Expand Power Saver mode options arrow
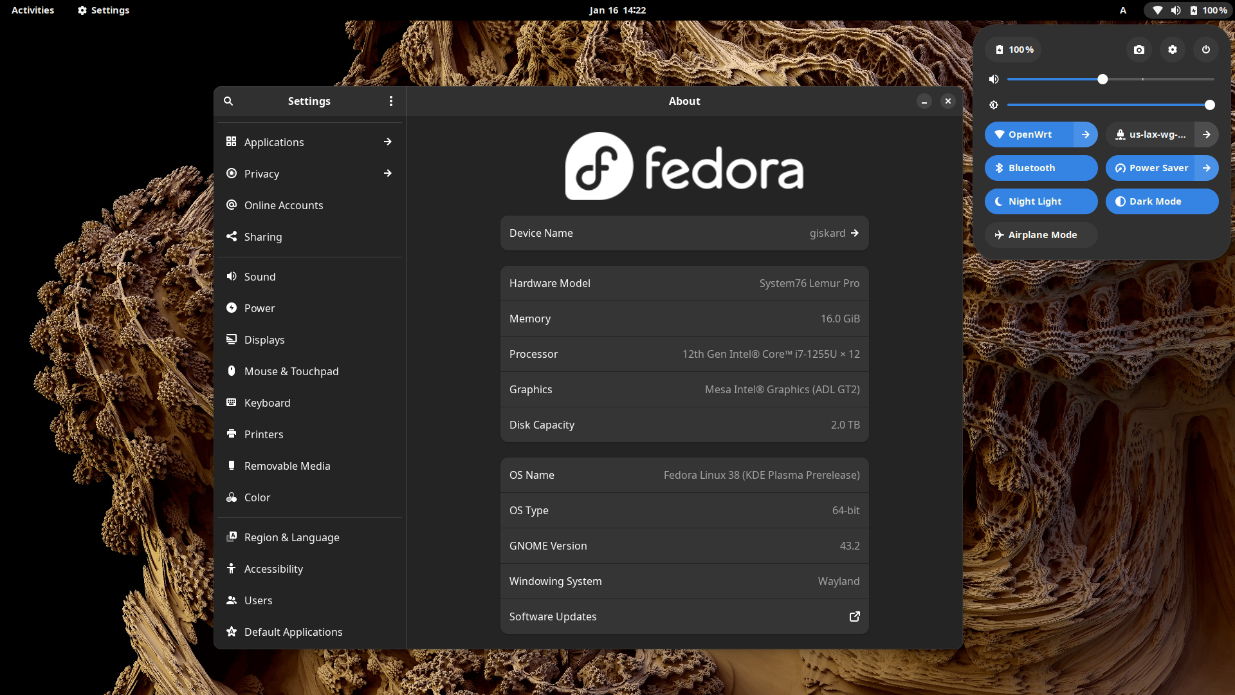Image resolution: width=1235 pixels, height=695 pixels. [1206, 168]
